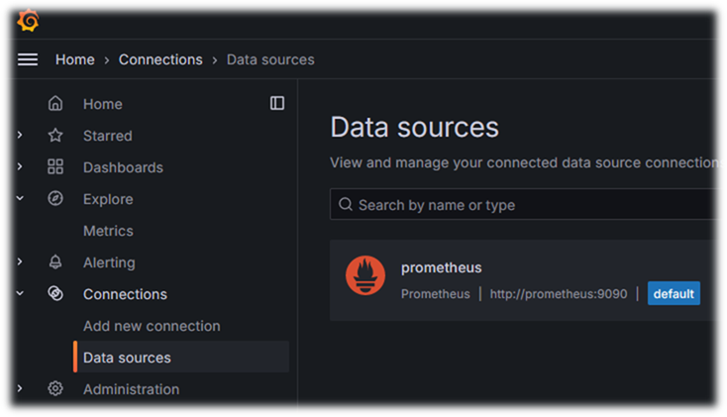Image resolution: width=727 pixels, height=417 pixels.
Task: Open Alerting in the sidebar menu
Action: coord(109,262)
